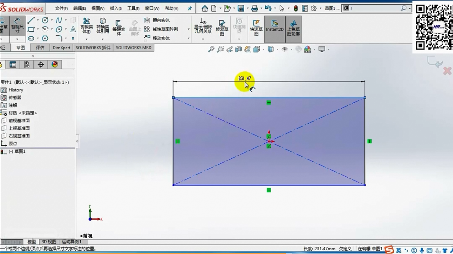Viewport: 453px width, 254px height.
Task: Click the Rapid Sketch (快速草图) icon
Action: tap(256, 27)
